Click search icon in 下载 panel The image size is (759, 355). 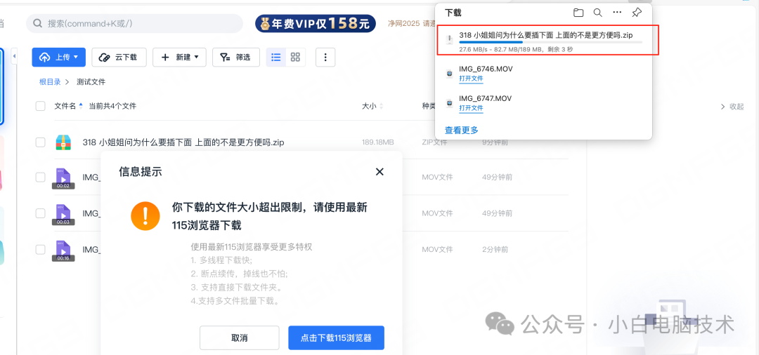(x=598, y=13)
